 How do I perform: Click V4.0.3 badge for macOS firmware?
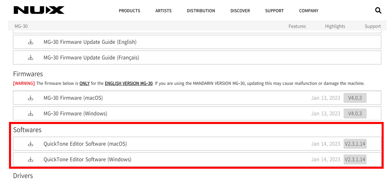click(355, 98)
